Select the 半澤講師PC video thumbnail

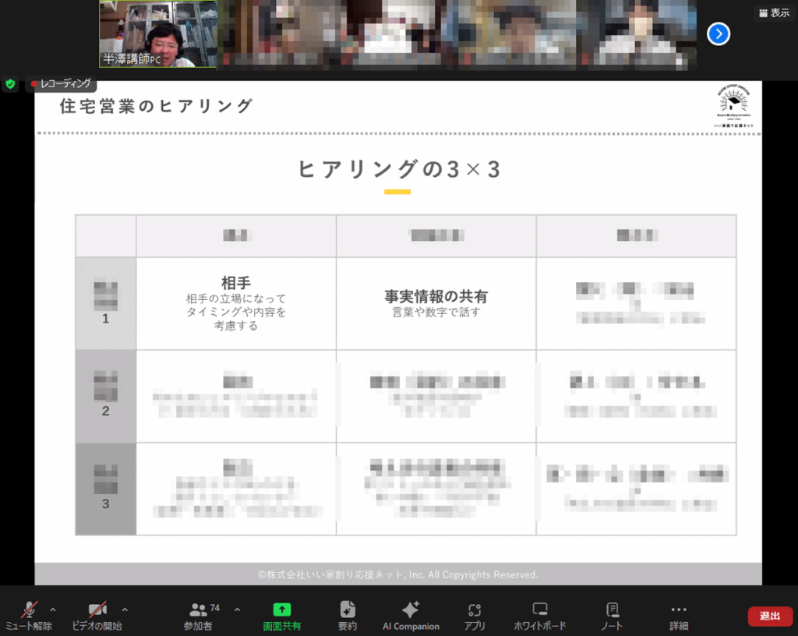point(158,34)
